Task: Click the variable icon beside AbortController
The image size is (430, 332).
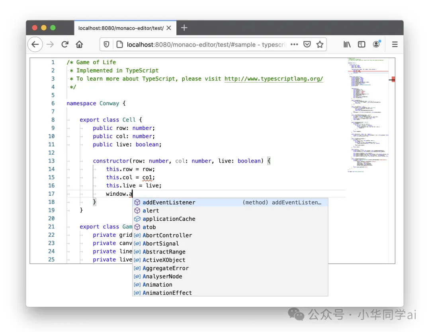Action: (x=137, y=235)
